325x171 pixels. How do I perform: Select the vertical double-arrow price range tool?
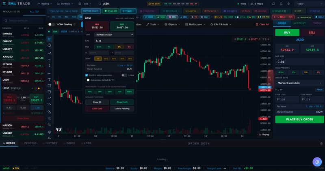(49, 66)
